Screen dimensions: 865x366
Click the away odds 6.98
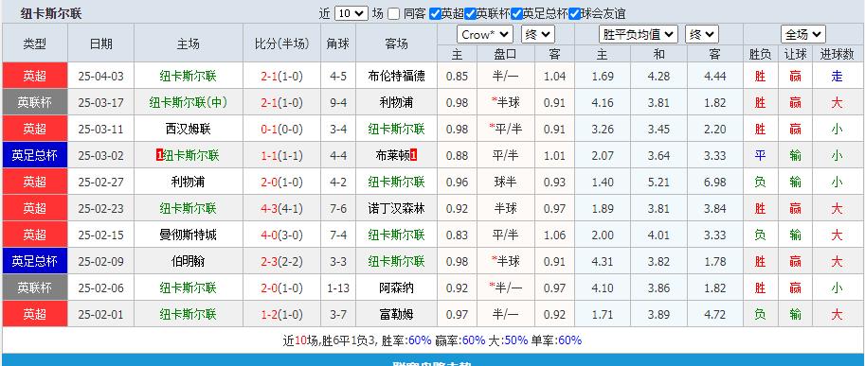[x=715, y=183]
